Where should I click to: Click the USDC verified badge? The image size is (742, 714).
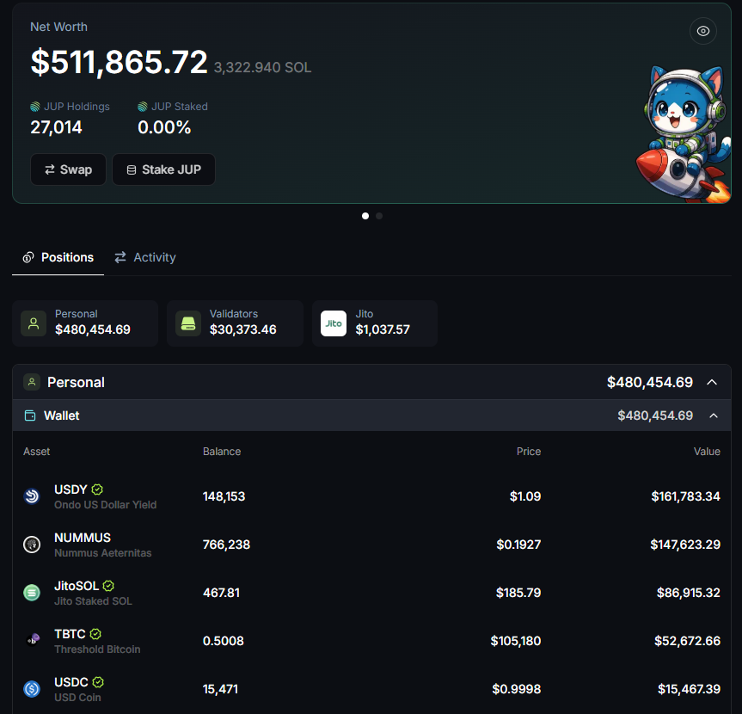98,682
